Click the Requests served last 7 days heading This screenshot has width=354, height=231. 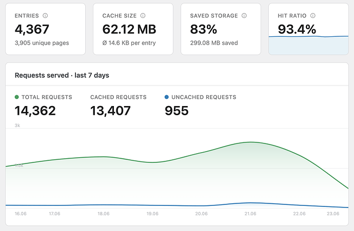[x=62, y=75]
